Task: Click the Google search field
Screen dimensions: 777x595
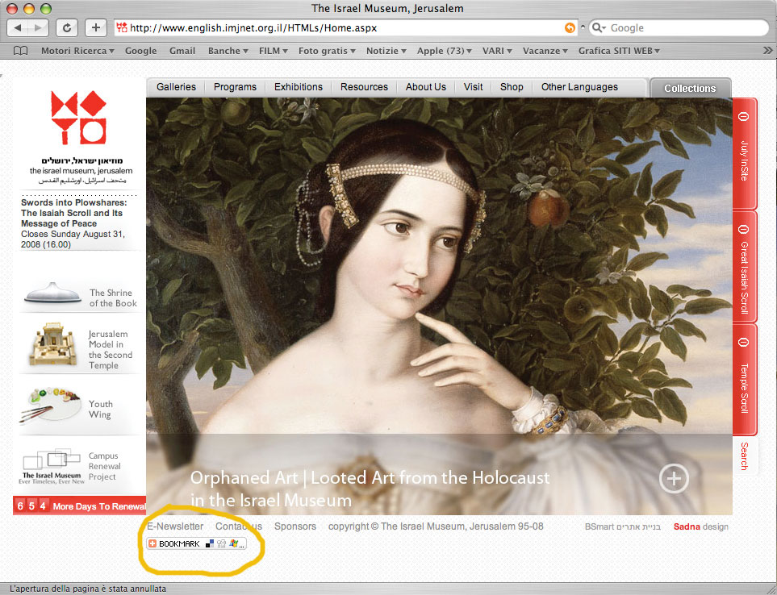Action: click(x=679, y=27)
